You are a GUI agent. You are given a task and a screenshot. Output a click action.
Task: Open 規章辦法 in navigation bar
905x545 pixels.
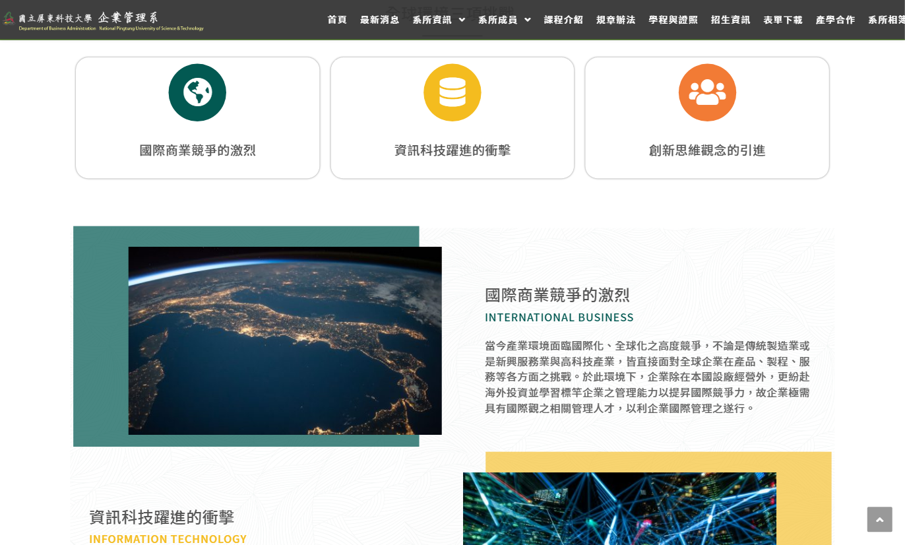tap(615, 20)
